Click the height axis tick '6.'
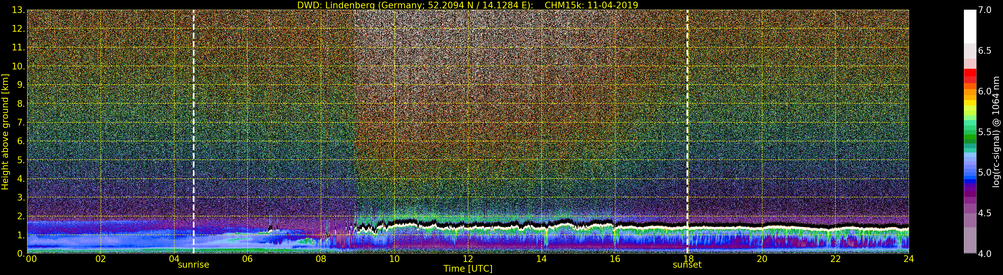Screen dimensions: 1003x275 click(21, 141)
